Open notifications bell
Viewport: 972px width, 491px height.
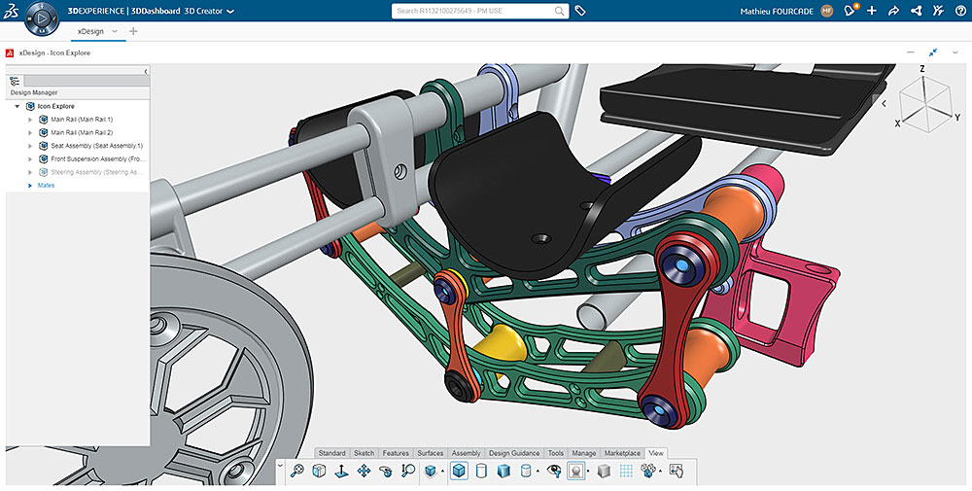(x=850, y=11)
